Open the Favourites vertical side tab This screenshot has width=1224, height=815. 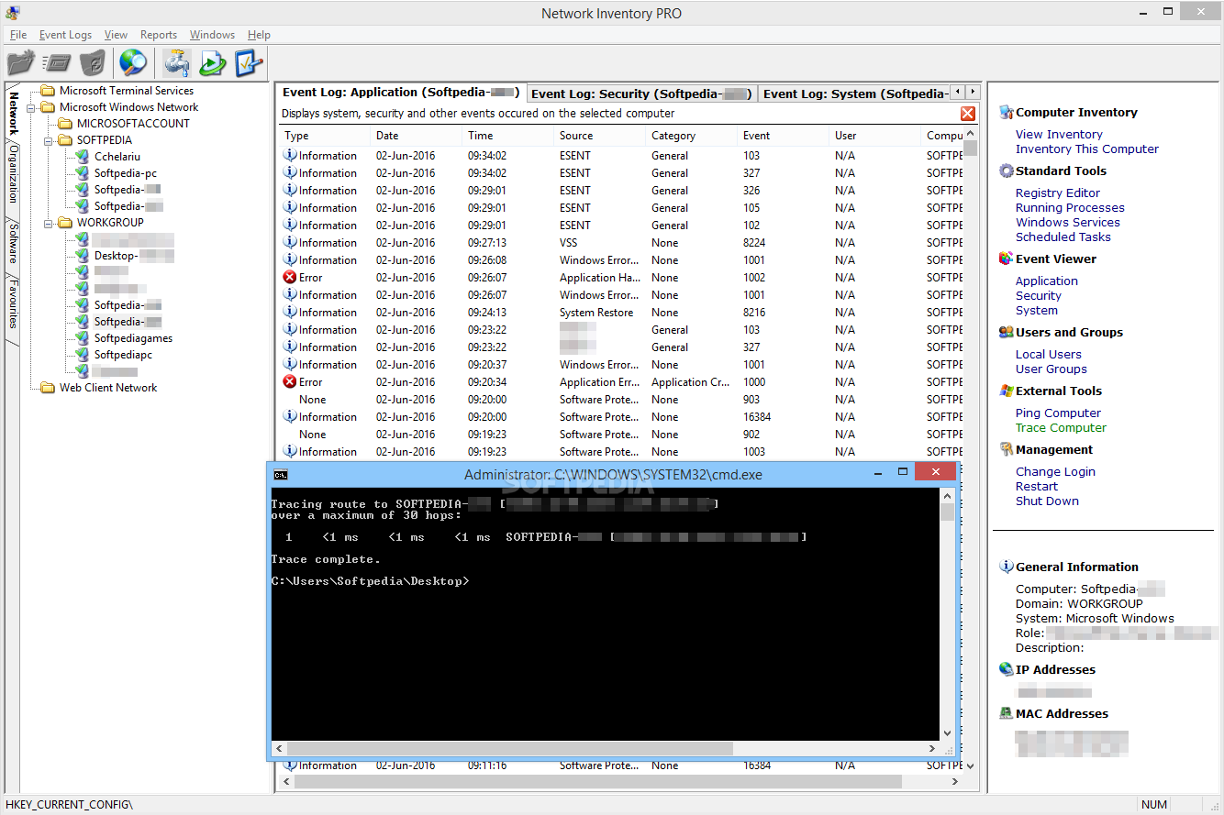[13, 303]
